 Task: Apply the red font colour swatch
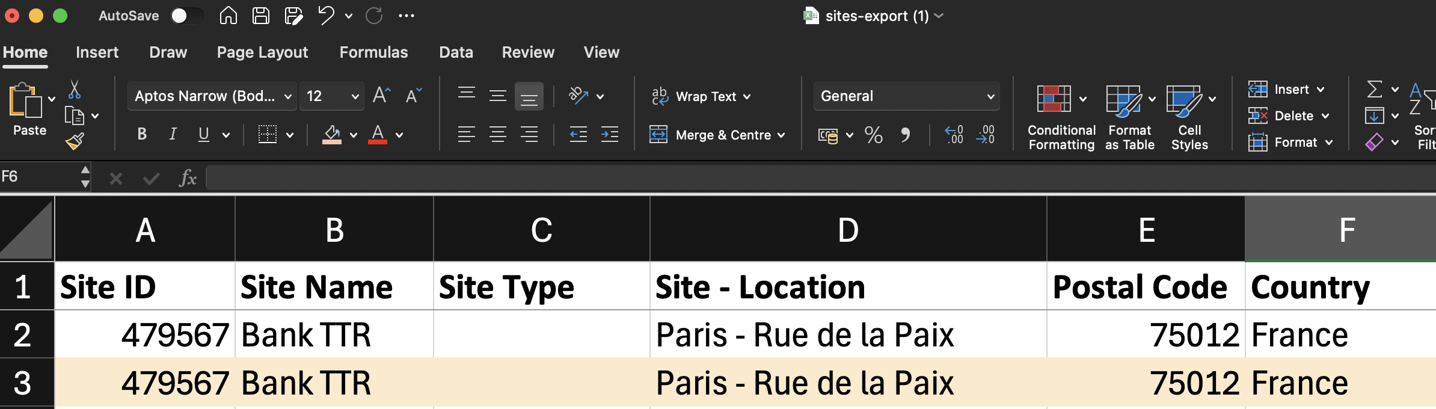point(378,135)
